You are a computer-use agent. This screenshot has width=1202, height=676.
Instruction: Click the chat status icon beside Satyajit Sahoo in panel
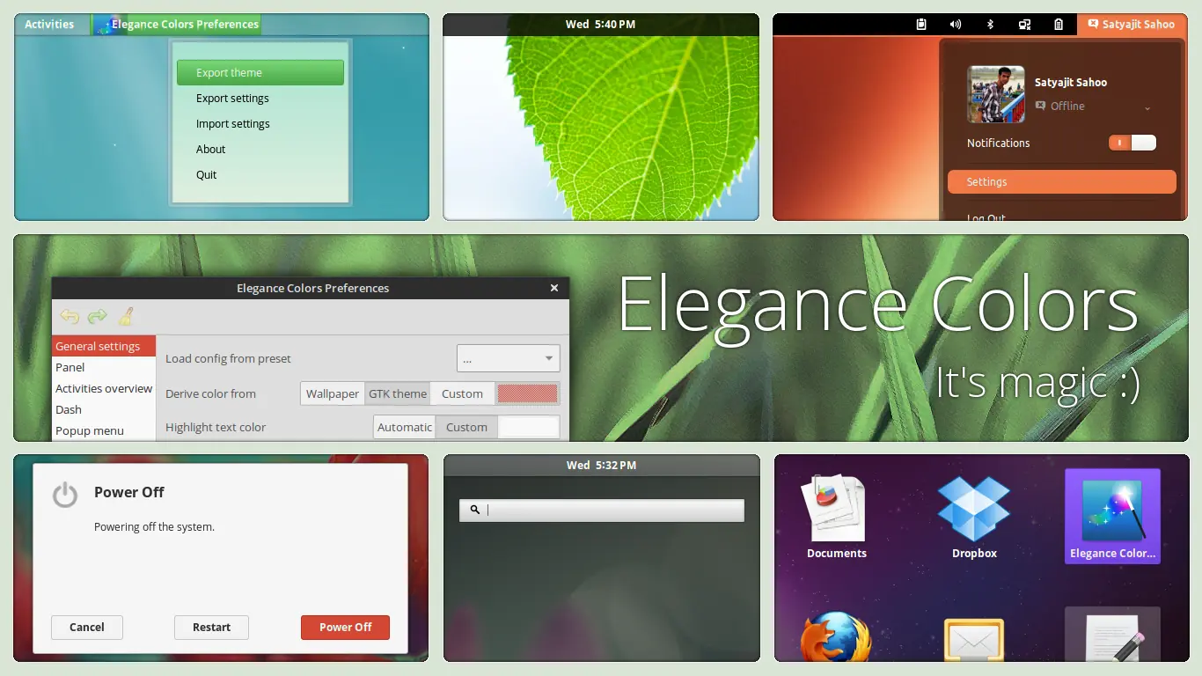(1093, 25)
